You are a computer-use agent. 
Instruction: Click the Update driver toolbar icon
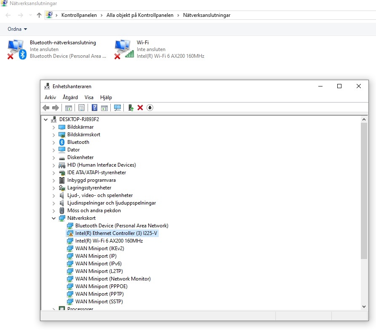[131, 108]
